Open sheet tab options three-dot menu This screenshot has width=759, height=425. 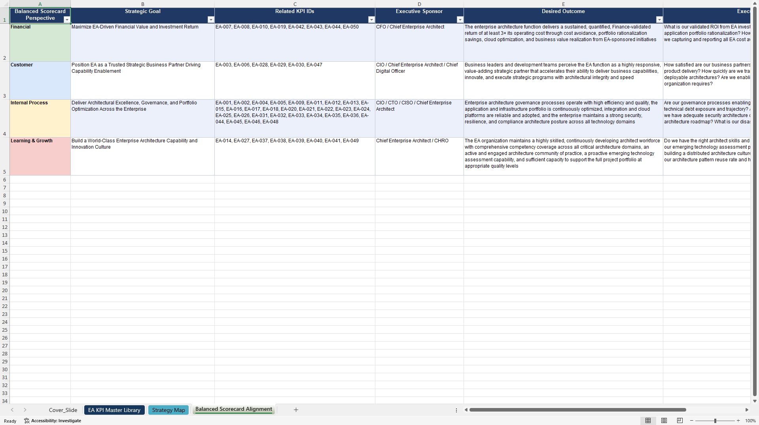[x=456, y=410]
